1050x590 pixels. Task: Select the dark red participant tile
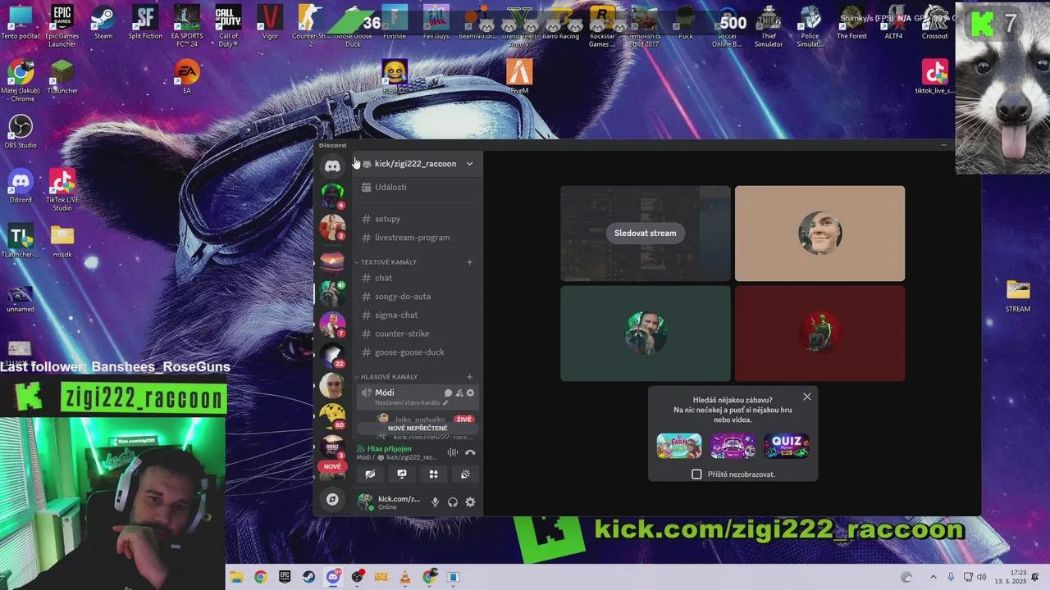coord(819,334)
